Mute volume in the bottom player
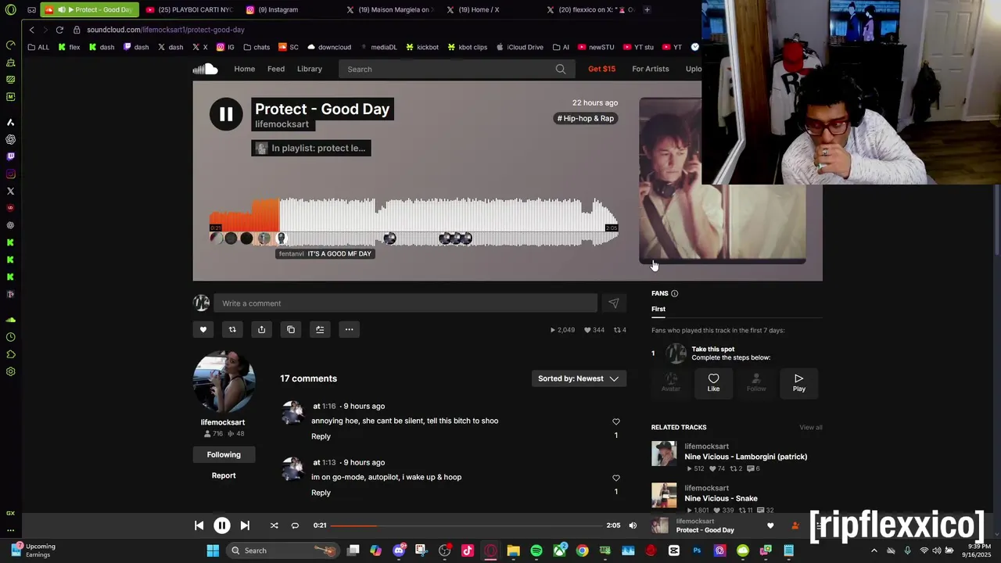 pos(633,525)
